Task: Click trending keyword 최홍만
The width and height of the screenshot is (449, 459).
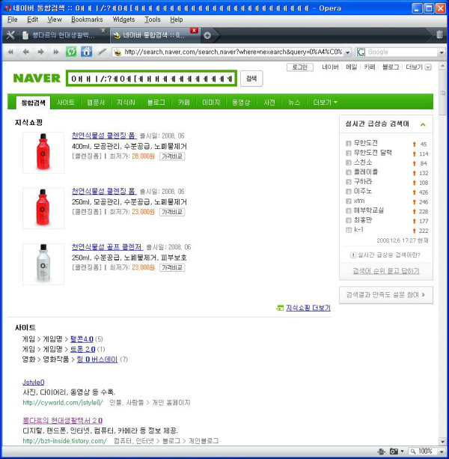Action: pos(363,220)
